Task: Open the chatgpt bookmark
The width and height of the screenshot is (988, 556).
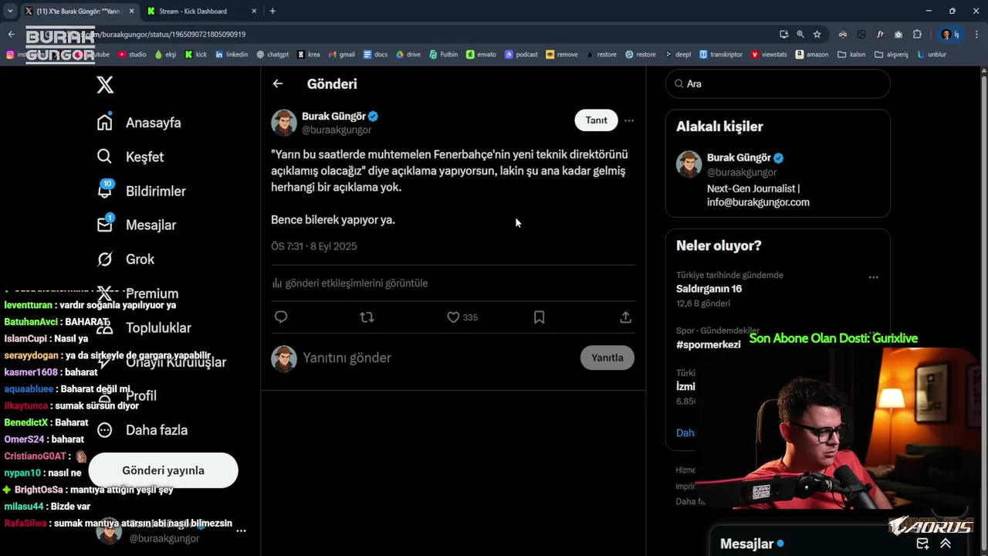Action: coord(272,55)
